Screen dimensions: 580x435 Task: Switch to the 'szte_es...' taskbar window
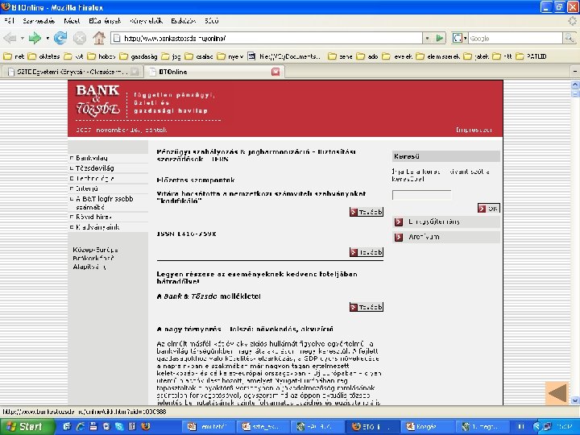263,426
